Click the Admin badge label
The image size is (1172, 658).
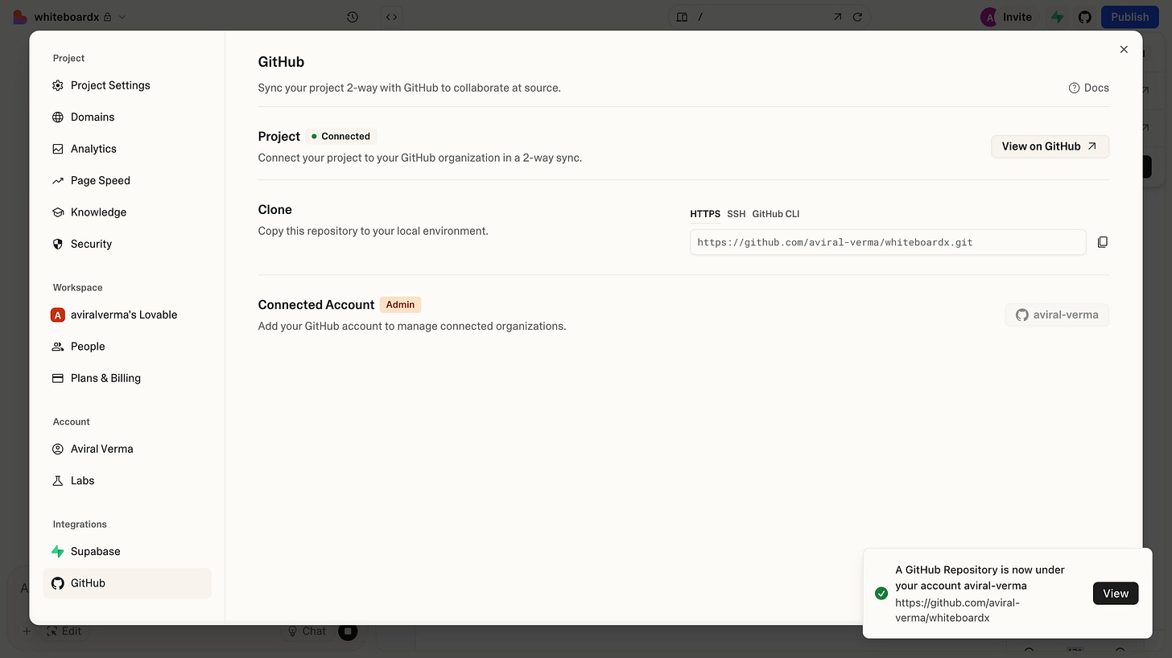pos(400,305)
